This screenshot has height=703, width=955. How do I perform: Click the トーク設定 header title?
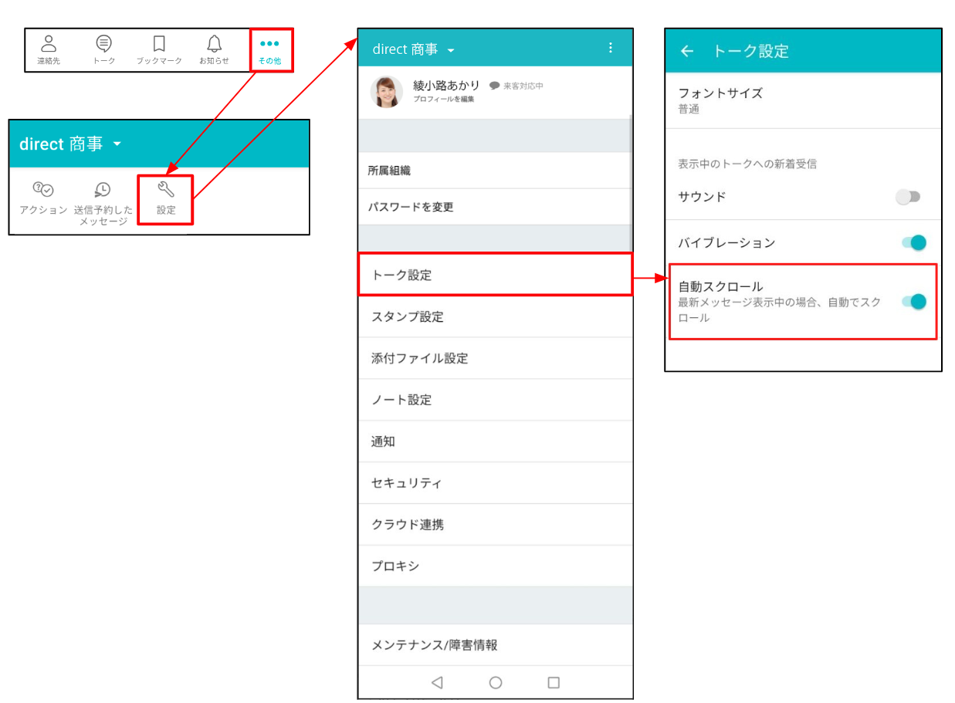pos(750,51)
